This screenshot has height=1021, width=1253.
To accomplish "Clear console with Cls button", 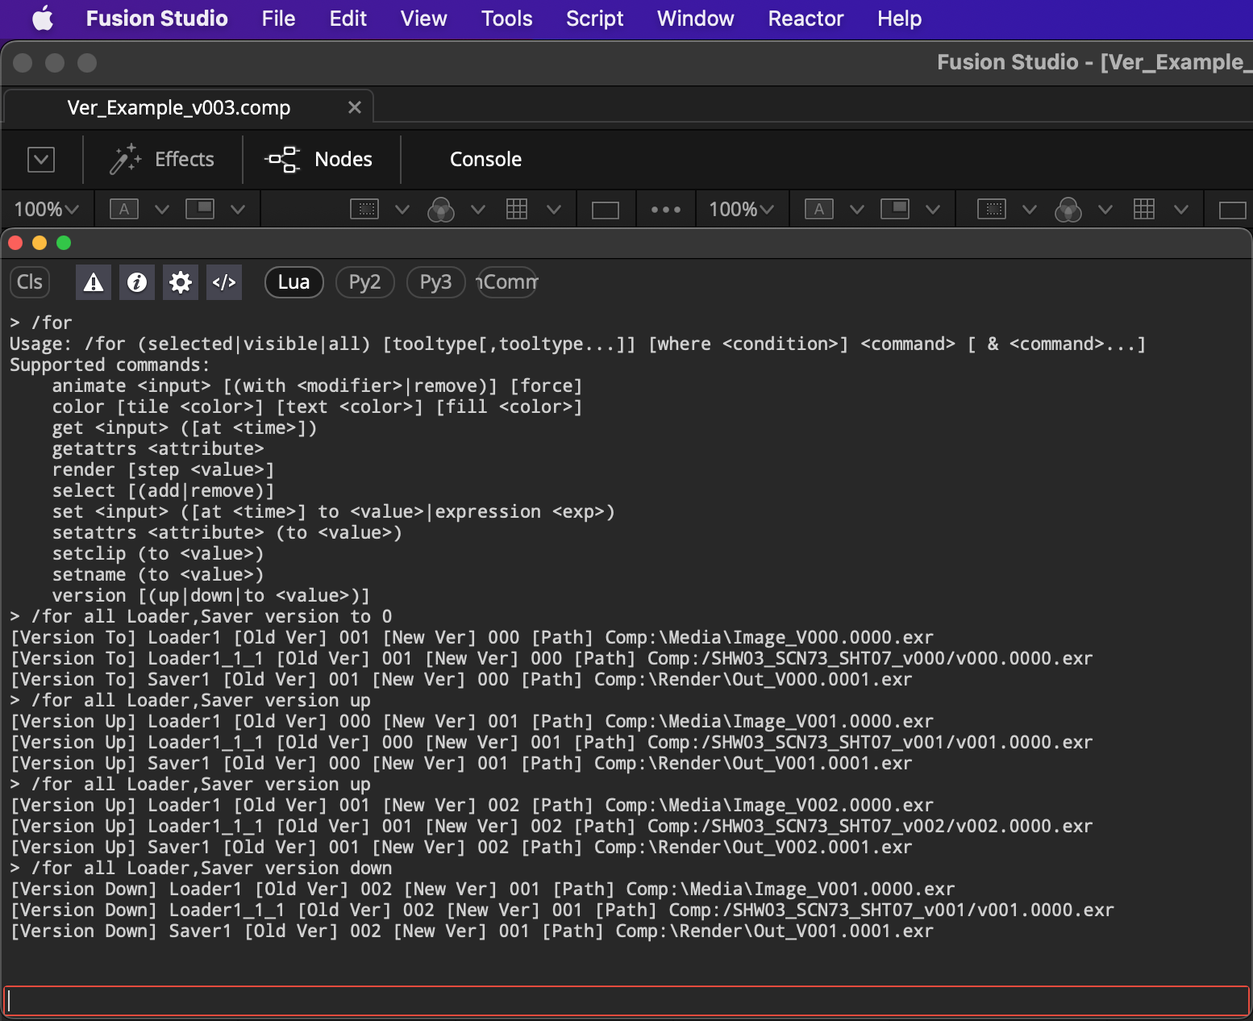I will (30, 282).
